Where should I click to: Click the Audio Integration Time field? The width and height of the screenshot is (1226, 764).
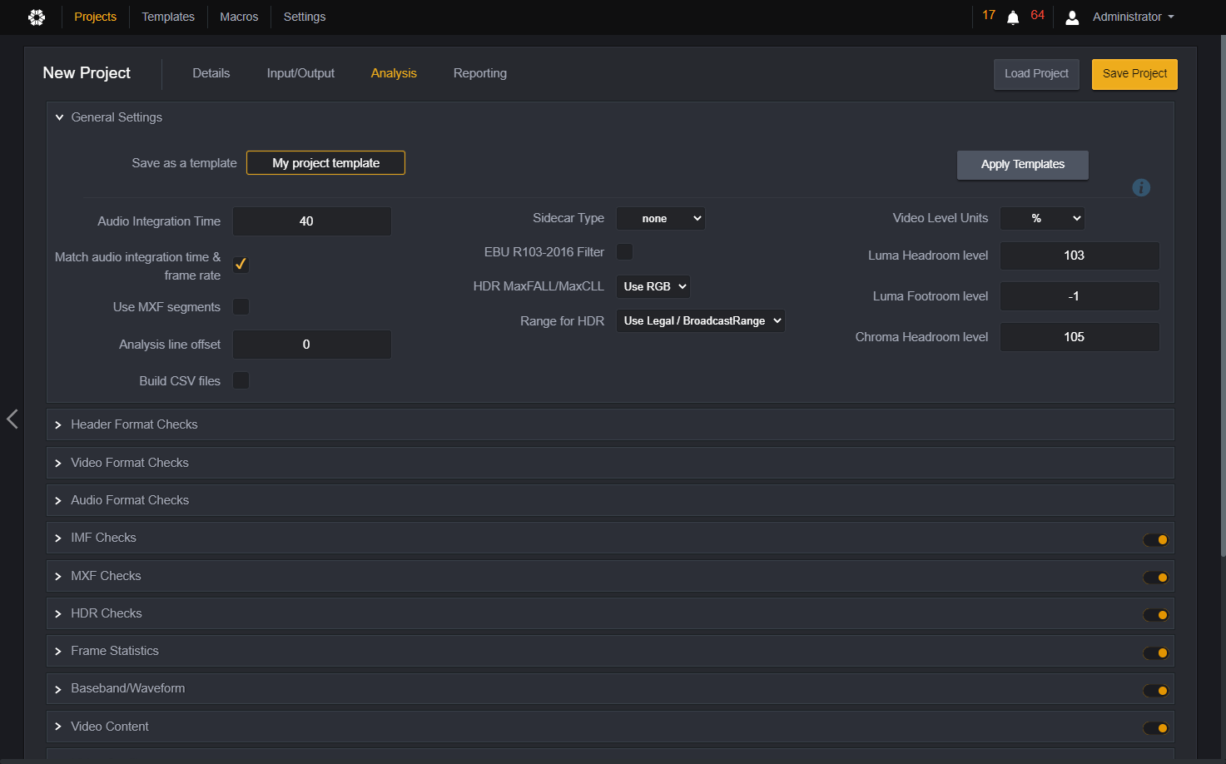tap(312, 221)
